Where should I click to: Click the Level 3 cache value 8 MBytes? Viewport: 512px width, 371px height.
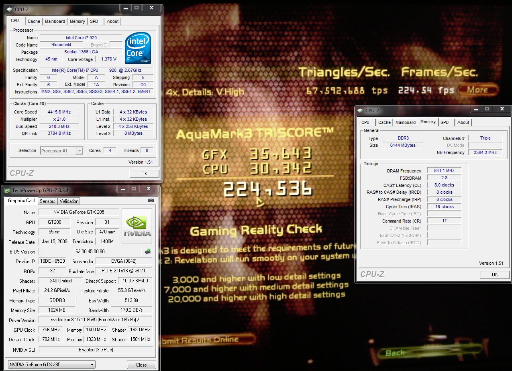click(x=133, y=133)
